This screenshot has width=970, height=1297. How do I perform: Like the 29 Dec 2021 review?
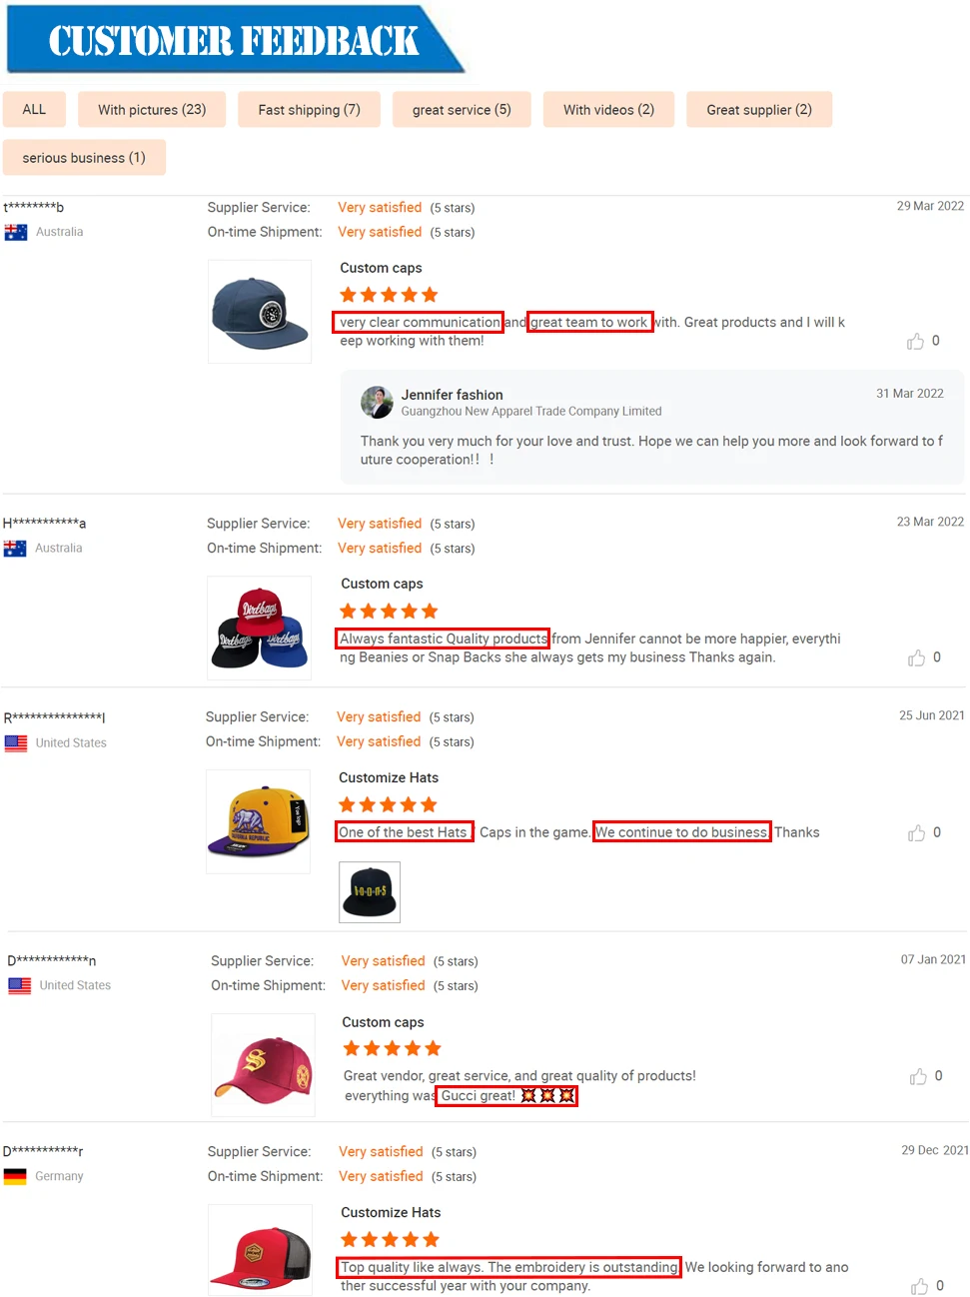[x=919, y=1286]
